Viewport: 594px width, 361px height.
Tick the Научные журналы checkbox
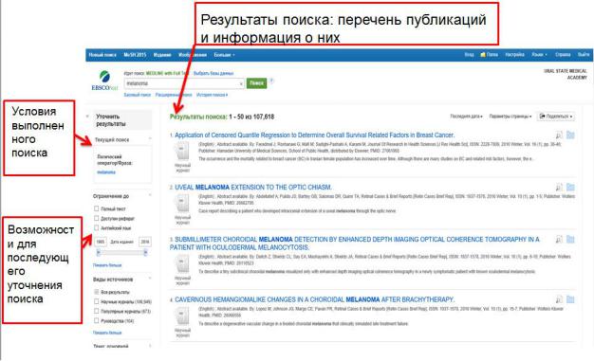coord(96,301)
